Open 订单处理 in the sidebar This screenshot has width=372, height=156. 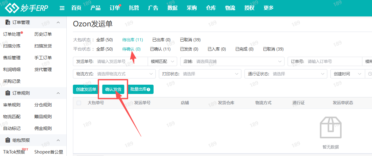12,34
